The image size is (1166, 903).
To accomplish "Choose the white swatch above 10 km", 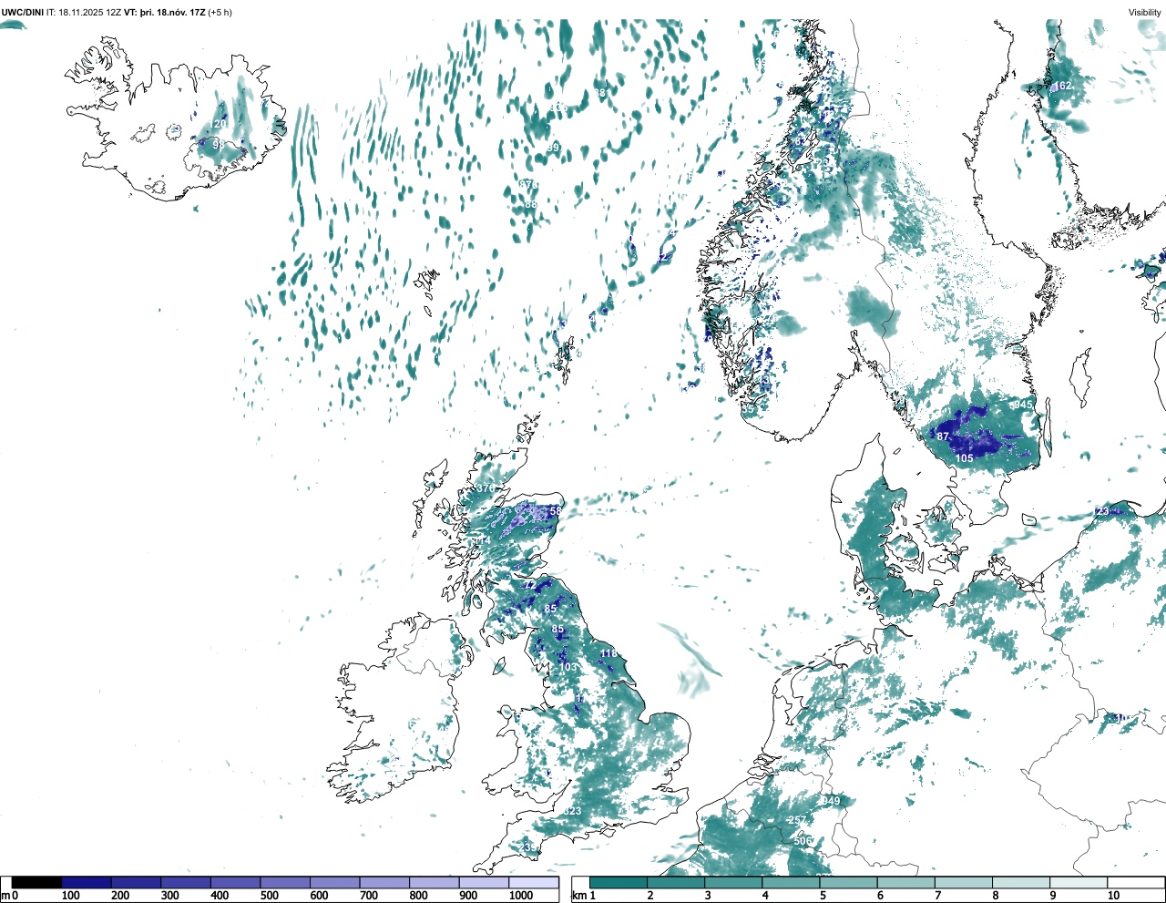I will tap(1135, 883).
